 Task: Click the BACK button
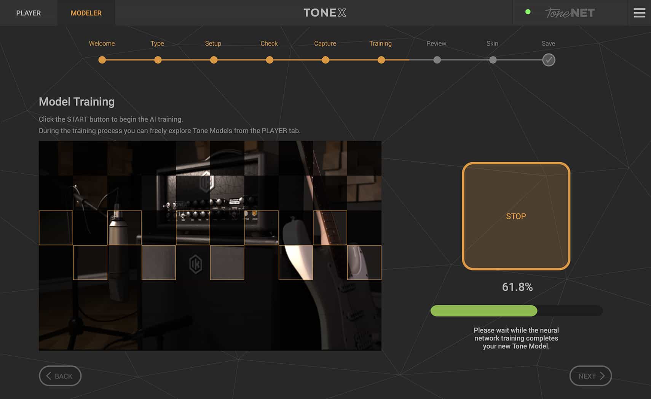[x=60, y=376]
